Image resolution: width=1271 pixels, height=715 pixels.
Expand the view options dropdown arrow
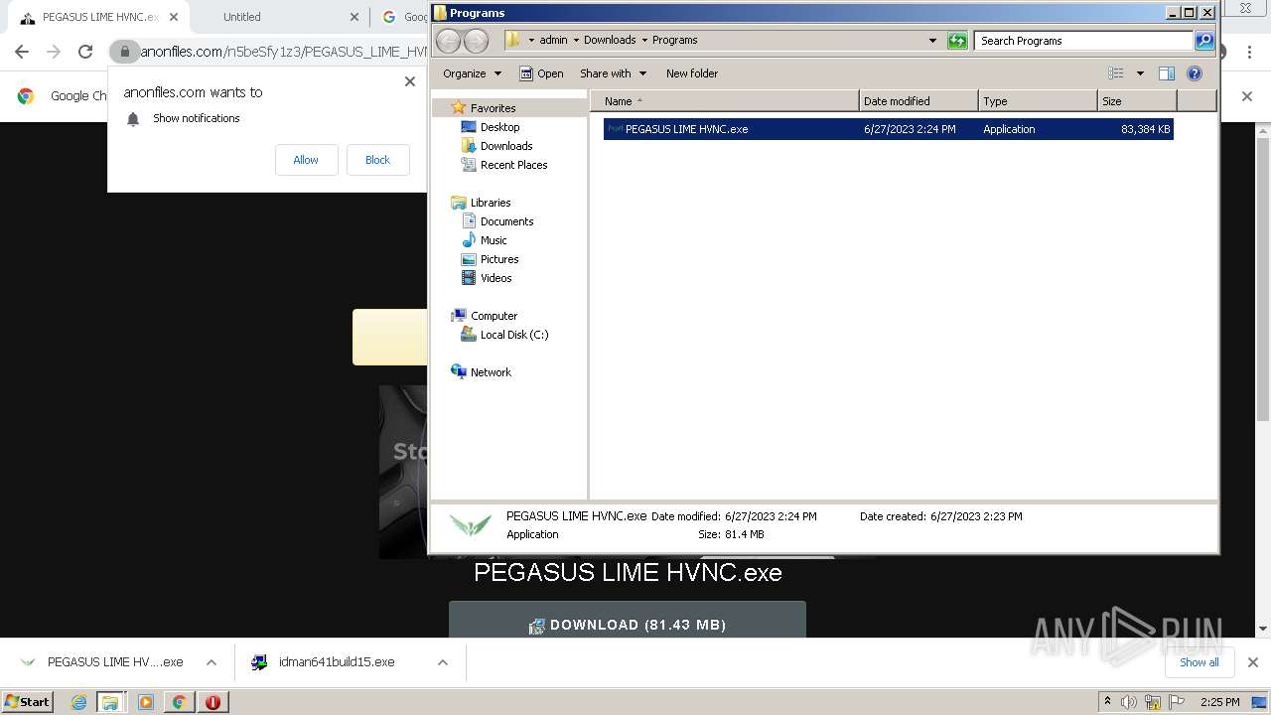point(1140,73)
